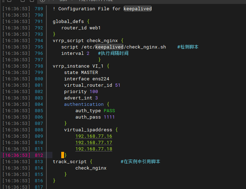
Task: Click the orange cursor block on line 812
Action: [63, 155]
